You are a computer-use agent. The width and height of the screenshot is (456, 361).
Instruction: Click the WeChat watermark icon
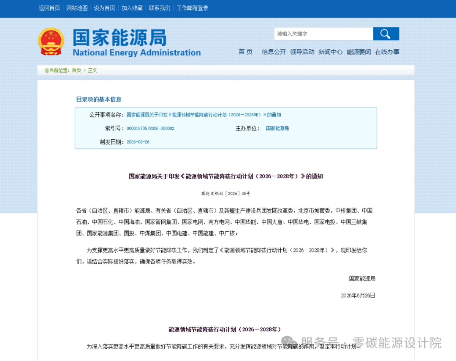pos(289,343)
